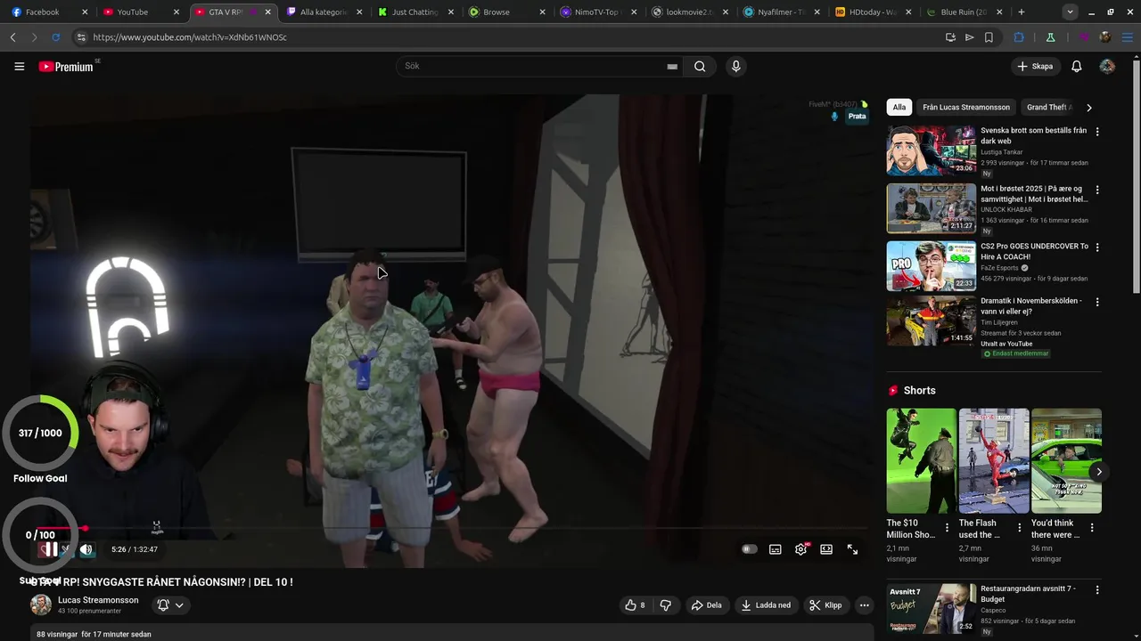This screenshot has width=1141, height=641.
Task: Show more filter chips arrow
Action: [1089, 108]
